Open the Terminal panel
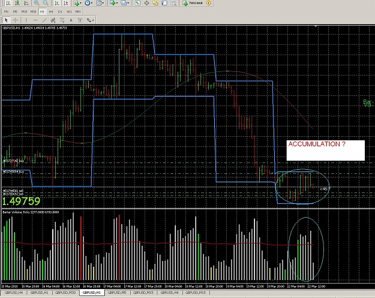Screen dimensions: 375x298 pyautogui.click(x=164, y=3)
